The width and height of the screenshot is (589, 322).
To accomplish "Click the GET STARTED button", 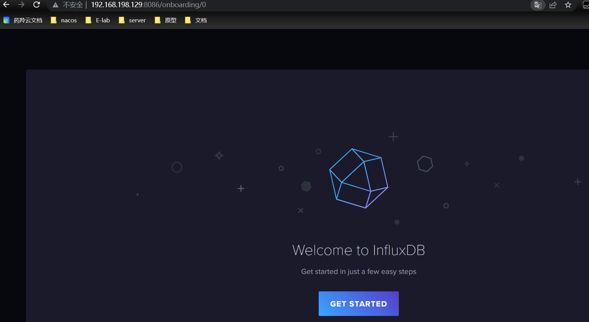I will (x=358, y=303).
